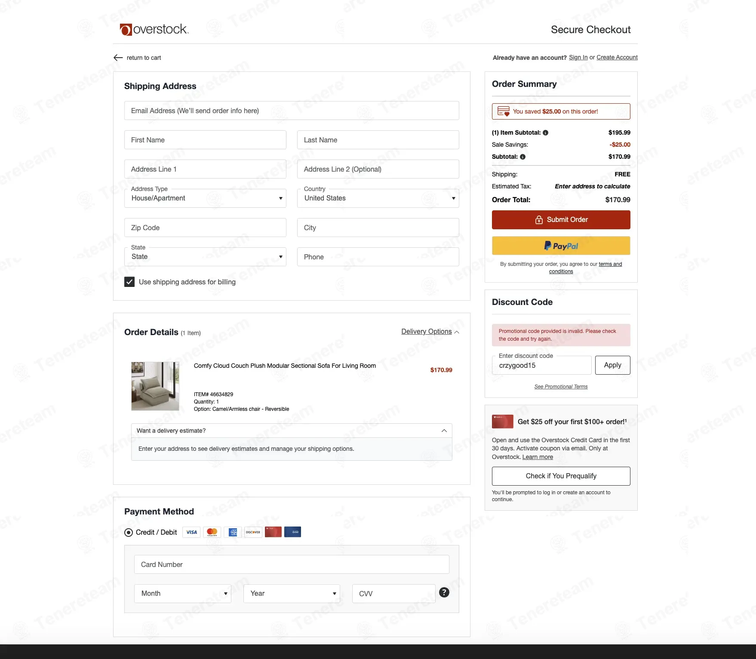Click the Visa card icon
The width and height of the screenshot is (756, 659).
(x=192, y=532)
